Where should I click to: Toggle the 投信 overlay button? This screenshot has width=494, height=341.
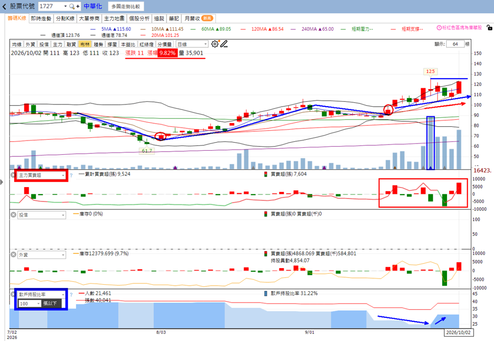coord(44,45)
